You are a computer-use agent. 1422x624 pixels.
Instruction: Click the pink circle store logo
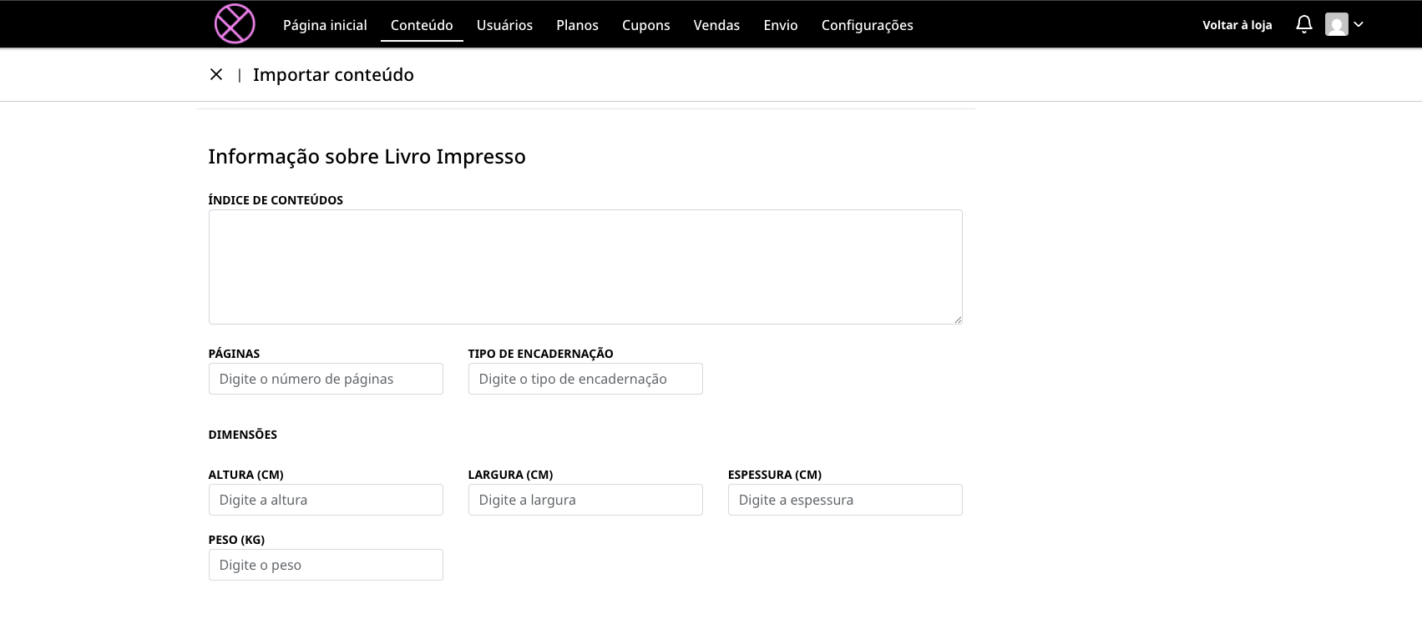click(x=235, y=23)
